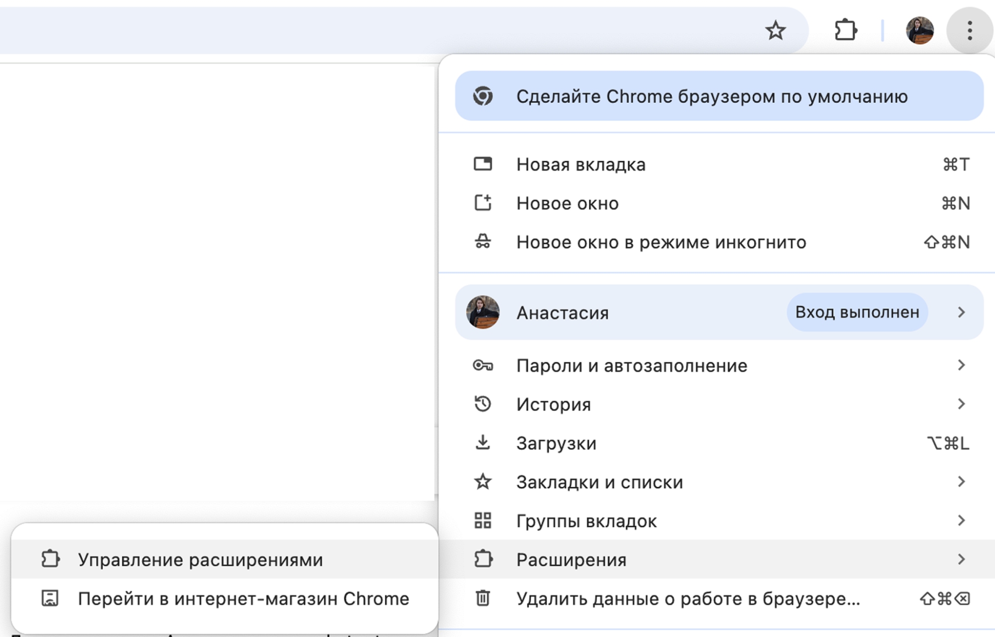Click Сделайте Chrome браузером по умолчанию banner
The image size is (995, 637).
pos(712,96)
